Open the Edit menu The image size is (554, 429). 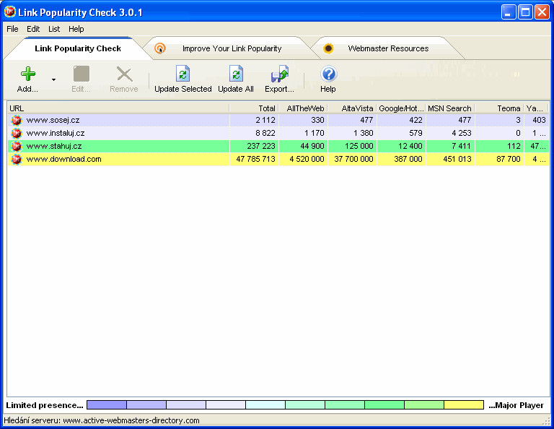33,29
